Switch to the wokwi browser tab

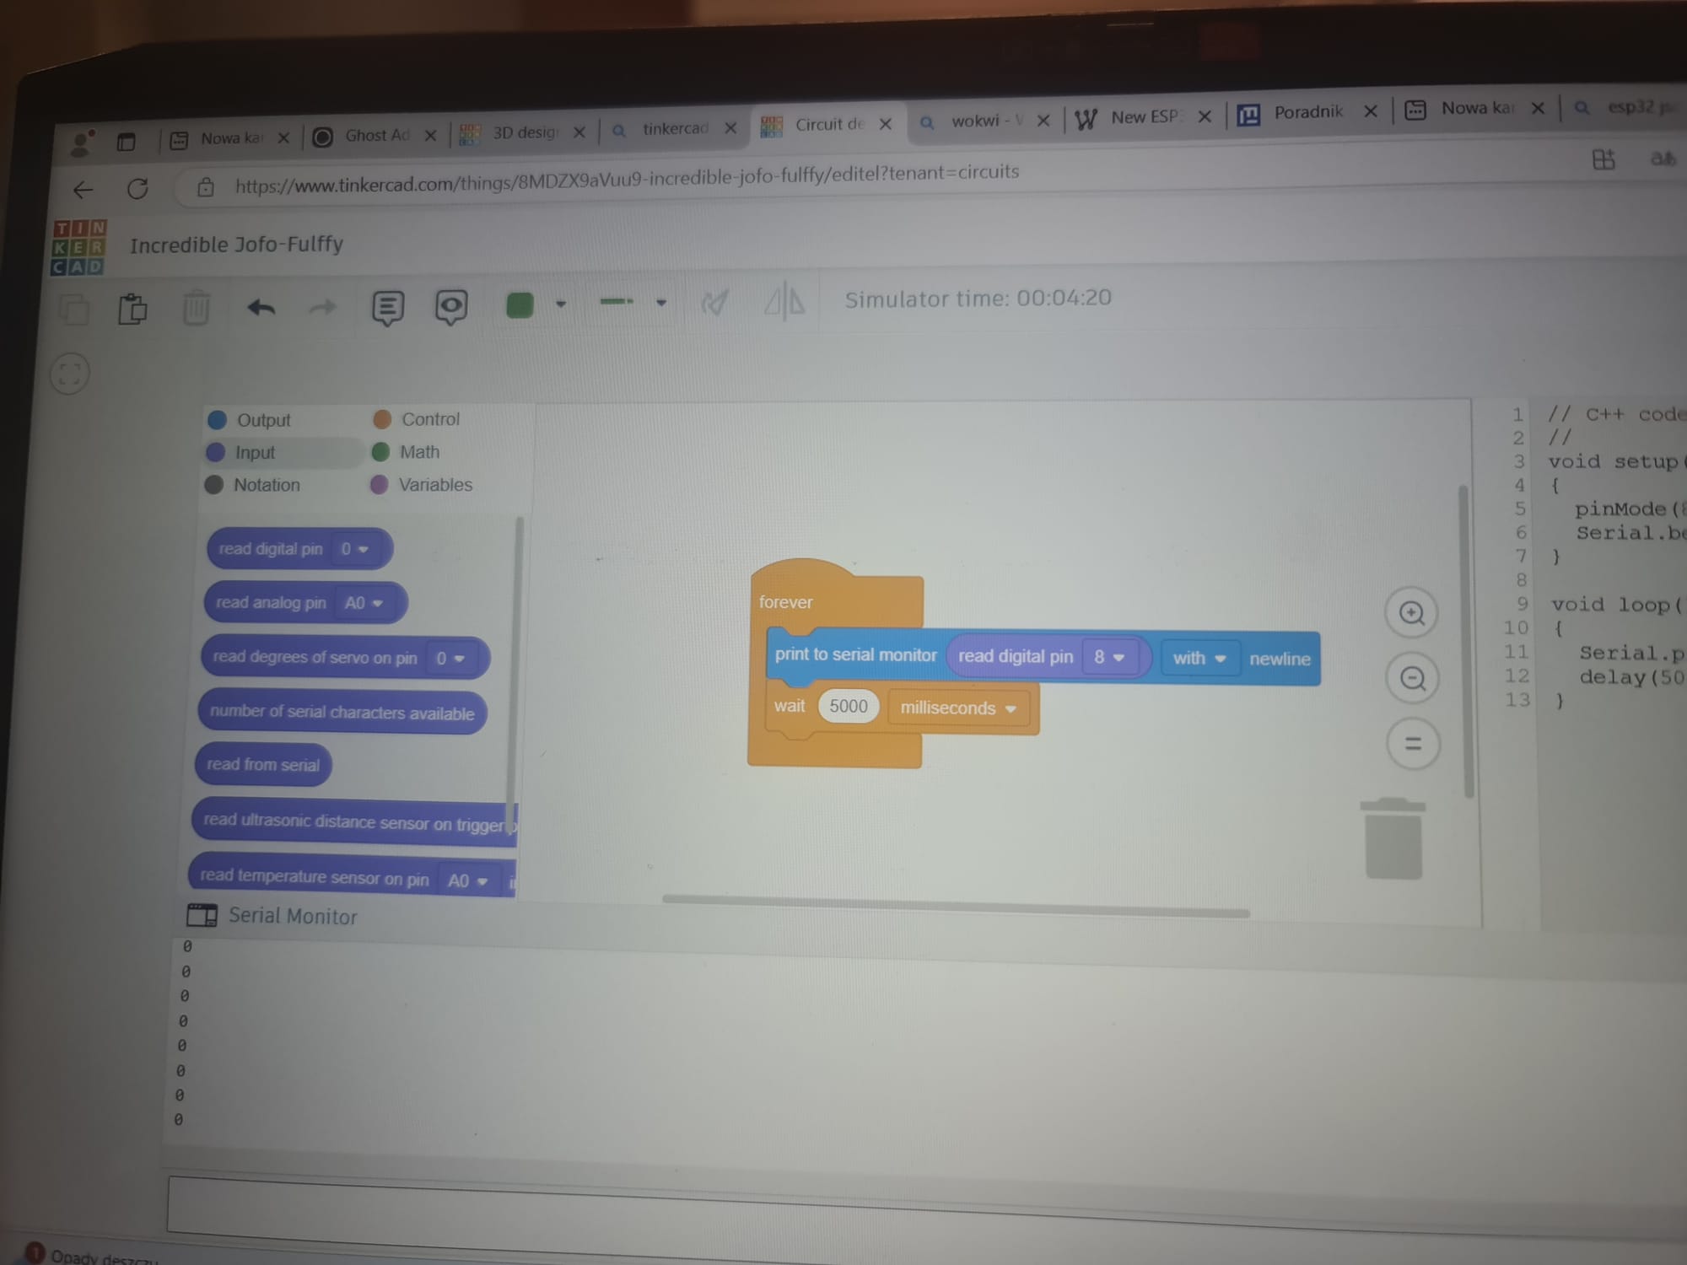(985, 121)
